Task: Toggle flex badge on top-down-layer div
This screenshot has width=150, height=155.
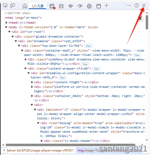Action: click(88, 46)
